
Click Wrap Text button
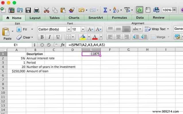click(157, 29)
